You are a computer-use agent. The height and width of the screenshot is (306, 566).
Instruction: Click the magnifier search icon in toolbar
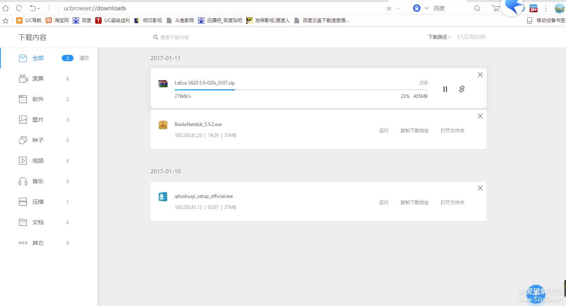(477, 8)
